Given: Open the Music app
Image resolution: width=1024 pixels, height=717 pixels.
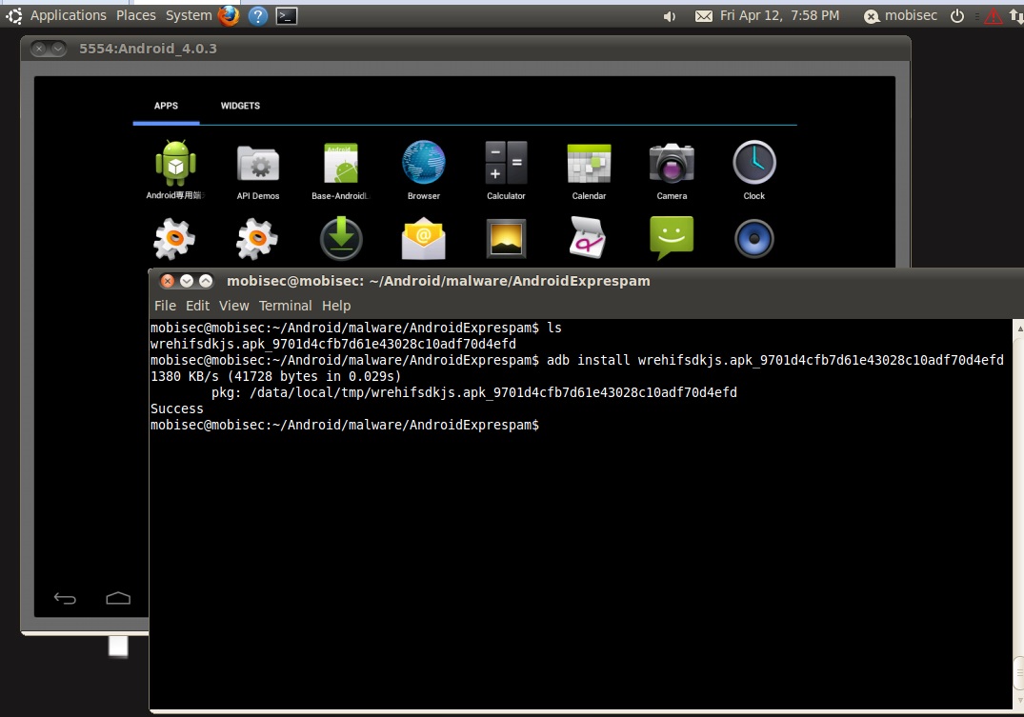Looking at the screenshot, I should 753,238.
